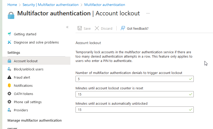Open the more options ellipsis menu

point(148,13)
